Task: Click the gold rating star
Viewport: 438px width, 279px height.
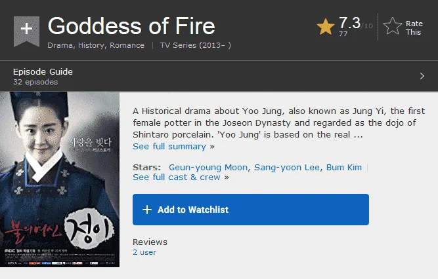Action: coord(326,26)
